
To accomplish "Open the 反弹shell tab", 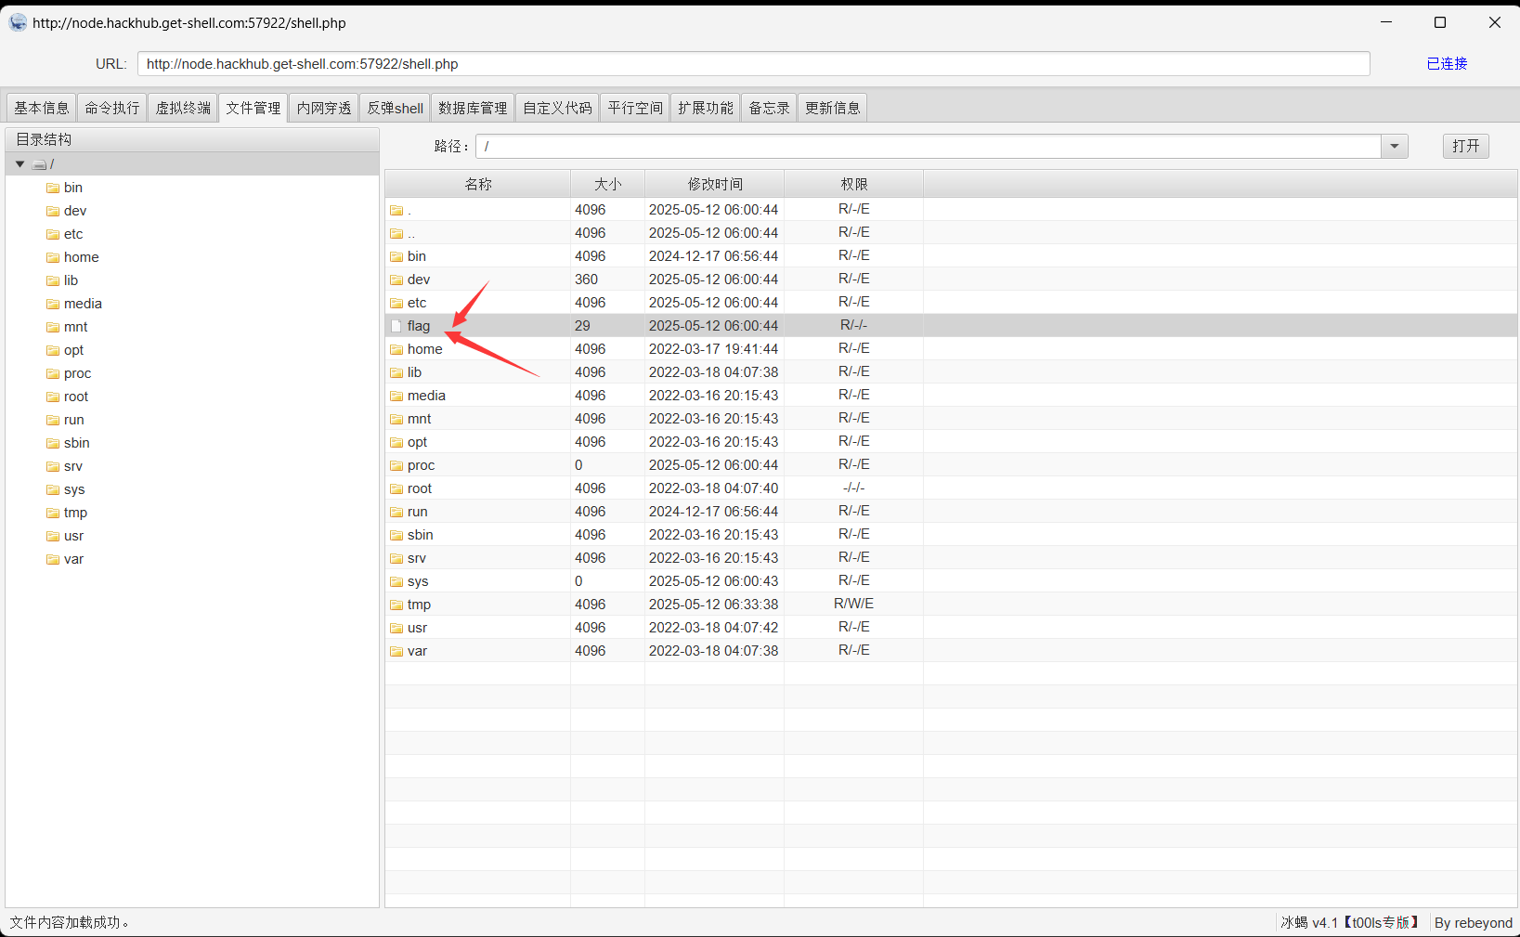I will (x=395, y=108).
